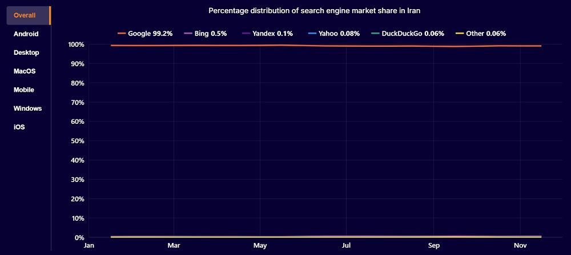Viewport: 571px width, 255px height.
Task: Switch to the Mobile tab
Action: 24,90
